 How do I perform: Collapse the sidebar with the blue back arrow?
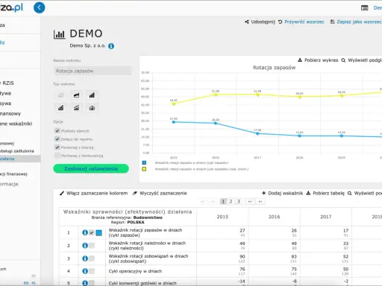40,7
